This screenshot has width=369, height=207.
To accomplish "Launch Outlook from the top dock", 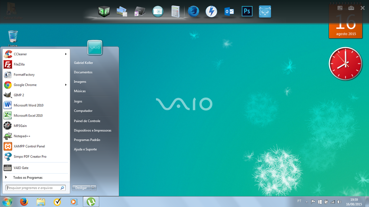I will tap(229, 11).
